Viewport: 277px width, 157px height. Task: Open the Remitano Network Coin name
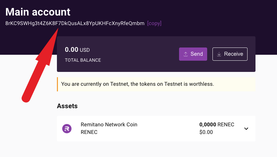tap(109, 125)
